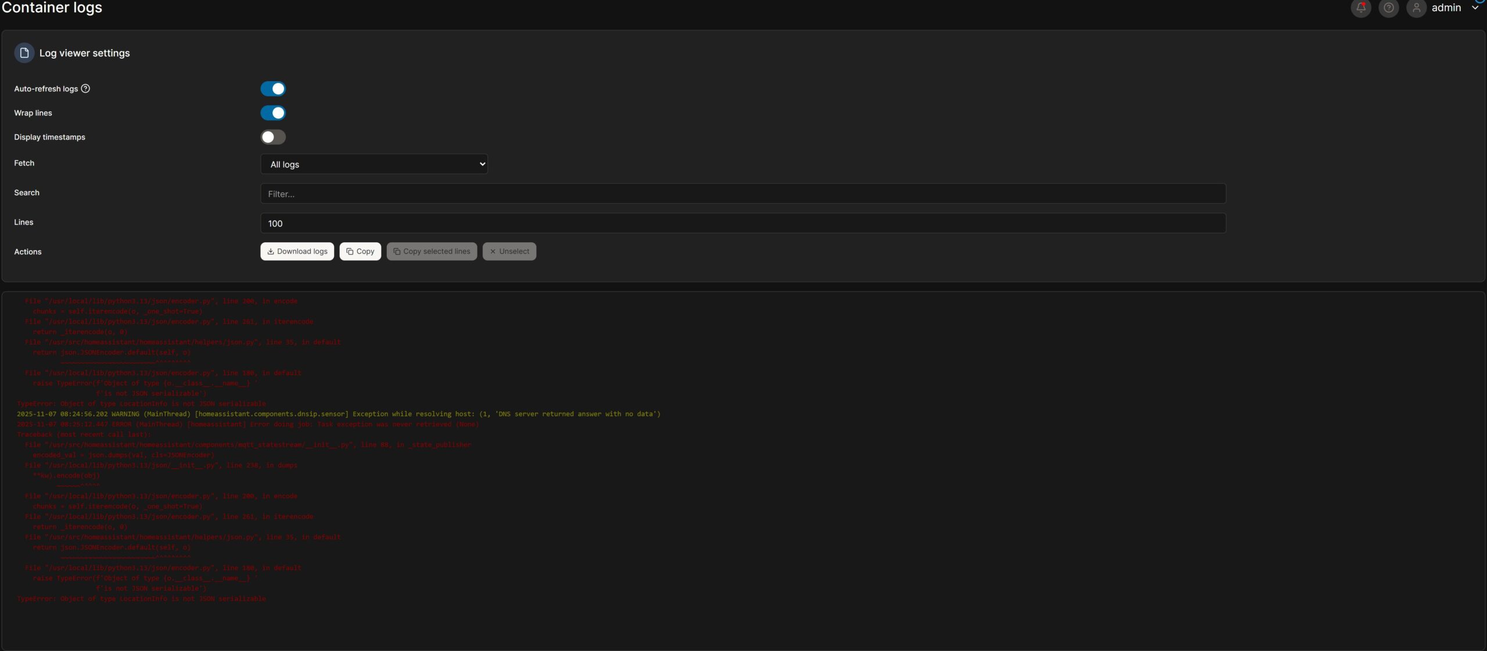The height and width of the screenshot is (651, 1487).
Task: Click the Copy selected lines button
Action: pyautogui.click(x=432, y=251)
